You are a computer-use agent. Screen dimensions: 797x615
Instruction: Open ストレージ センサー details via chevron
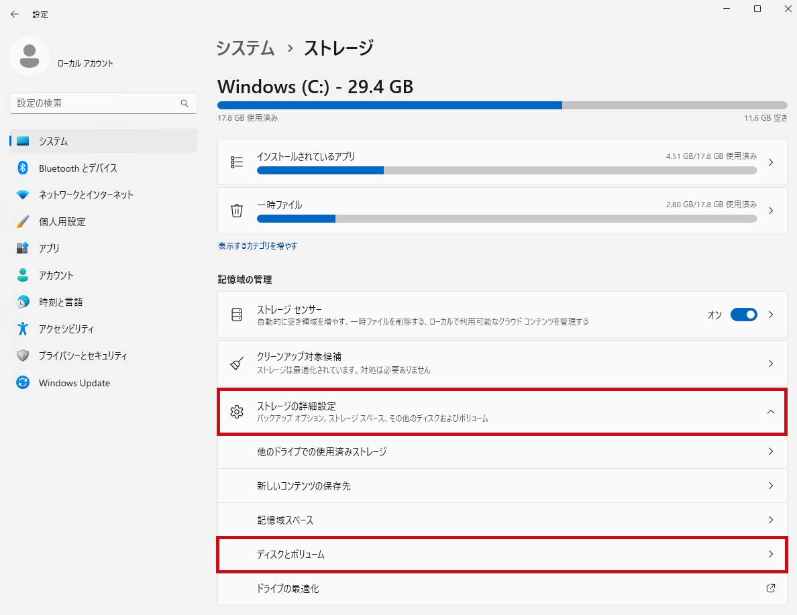click(771, 315)
